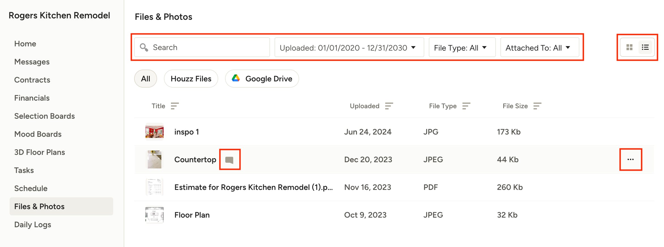This screenshot has height=247, width=664.
Task: Open the inspo 1 thumbnail
Action: pos(154,132)
